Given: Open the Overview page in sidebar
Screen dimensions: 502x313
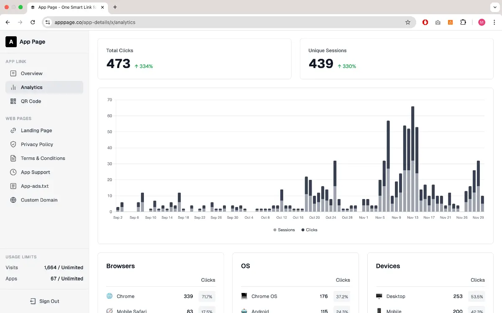Looking at the screenshot, I should point(31,73).
